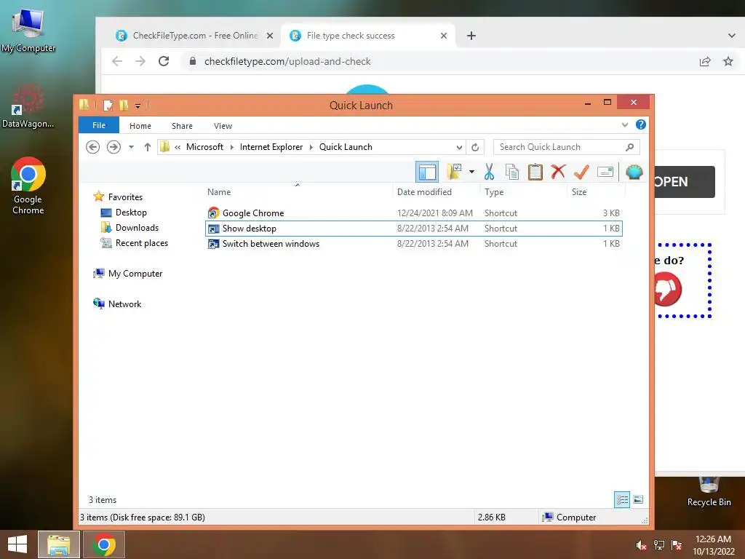745x559 pixels.
Task: Open the File tab
Action: coord(99,125)
